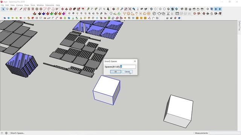Select the unselected white cube at right
Viewport: 241px width, 135px height.
click(x=178, y=111)
